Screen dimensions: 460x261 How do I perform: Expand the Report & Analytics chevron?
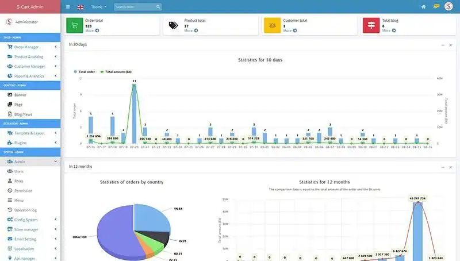[55, 76]
